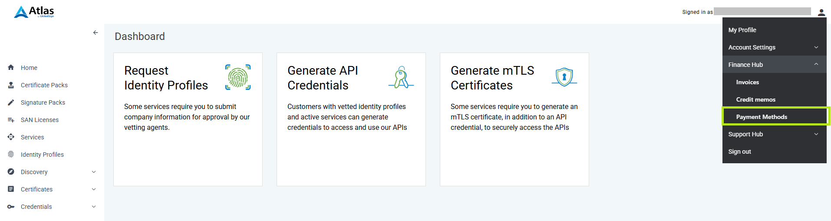Click the SAN Licenses list-add icon
831x221 pixels.
tap(11, 120)
